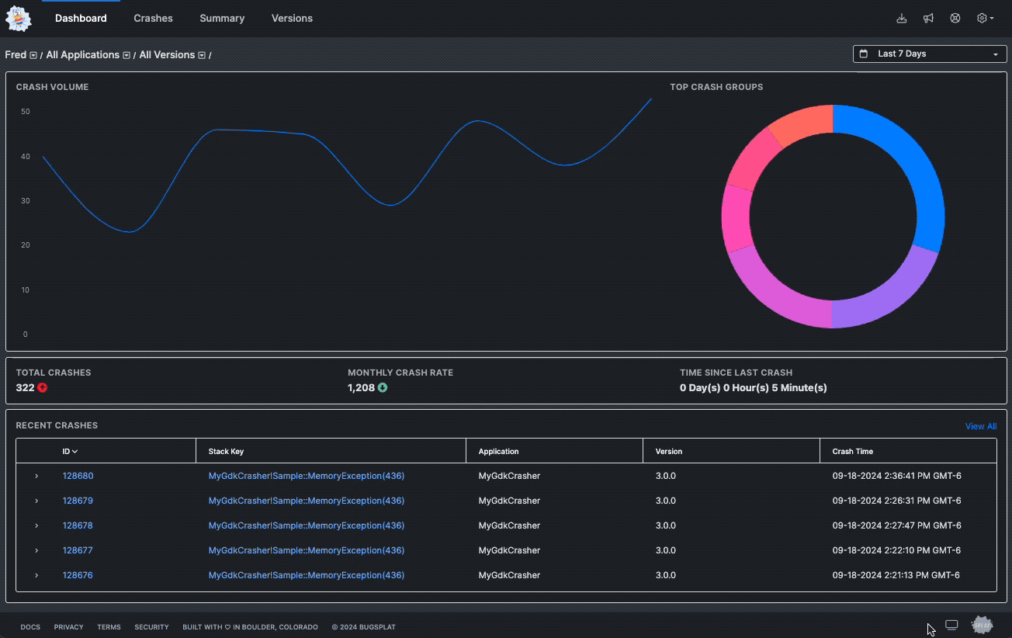Screen dimensions: 1012x638
Task: Open support via the life-ring icon
Action: [955, 18]
